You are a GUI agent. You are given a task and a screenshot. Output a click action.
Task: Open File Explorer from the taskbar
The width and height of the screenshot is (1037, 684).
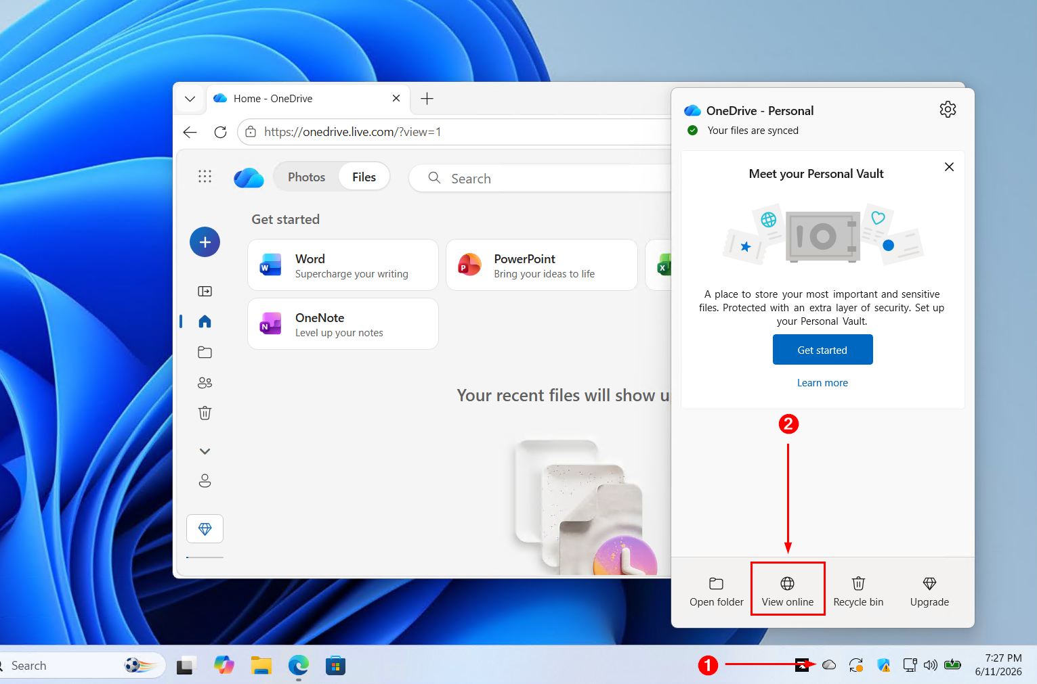tap(261, 666)
